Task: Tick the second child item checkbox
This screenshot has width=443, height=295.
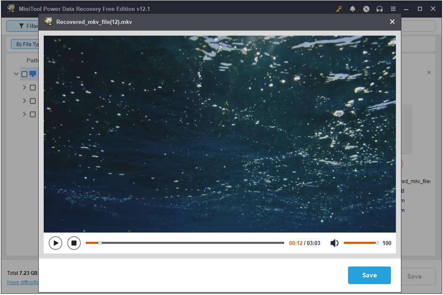Action: click(33, 101)
